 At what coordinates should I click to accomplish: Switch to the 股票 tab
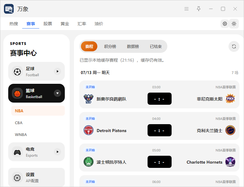48,24
